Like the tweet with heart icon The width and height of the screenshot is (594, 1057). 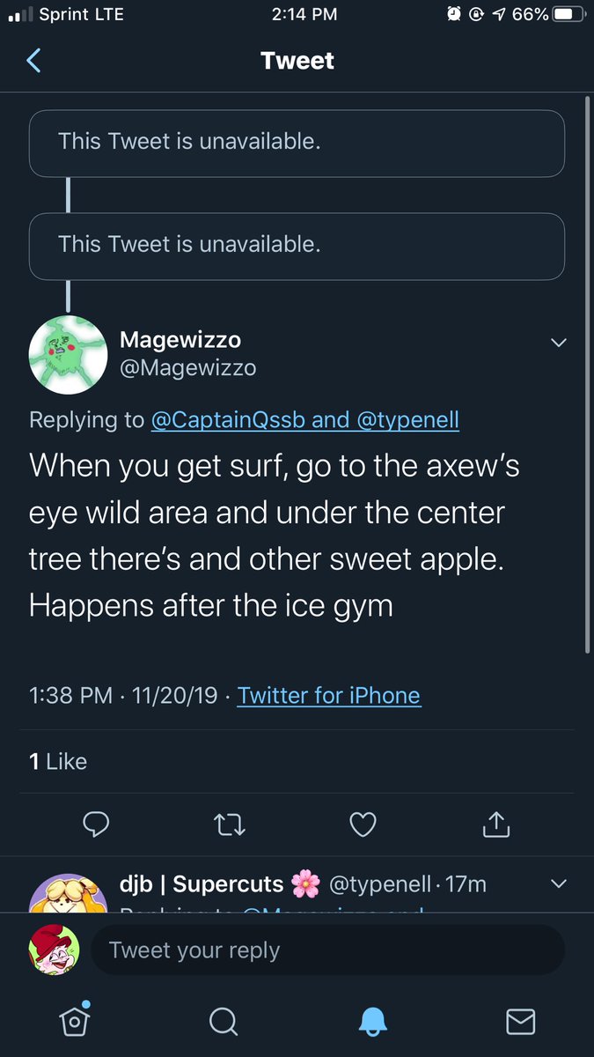(363, 824)
